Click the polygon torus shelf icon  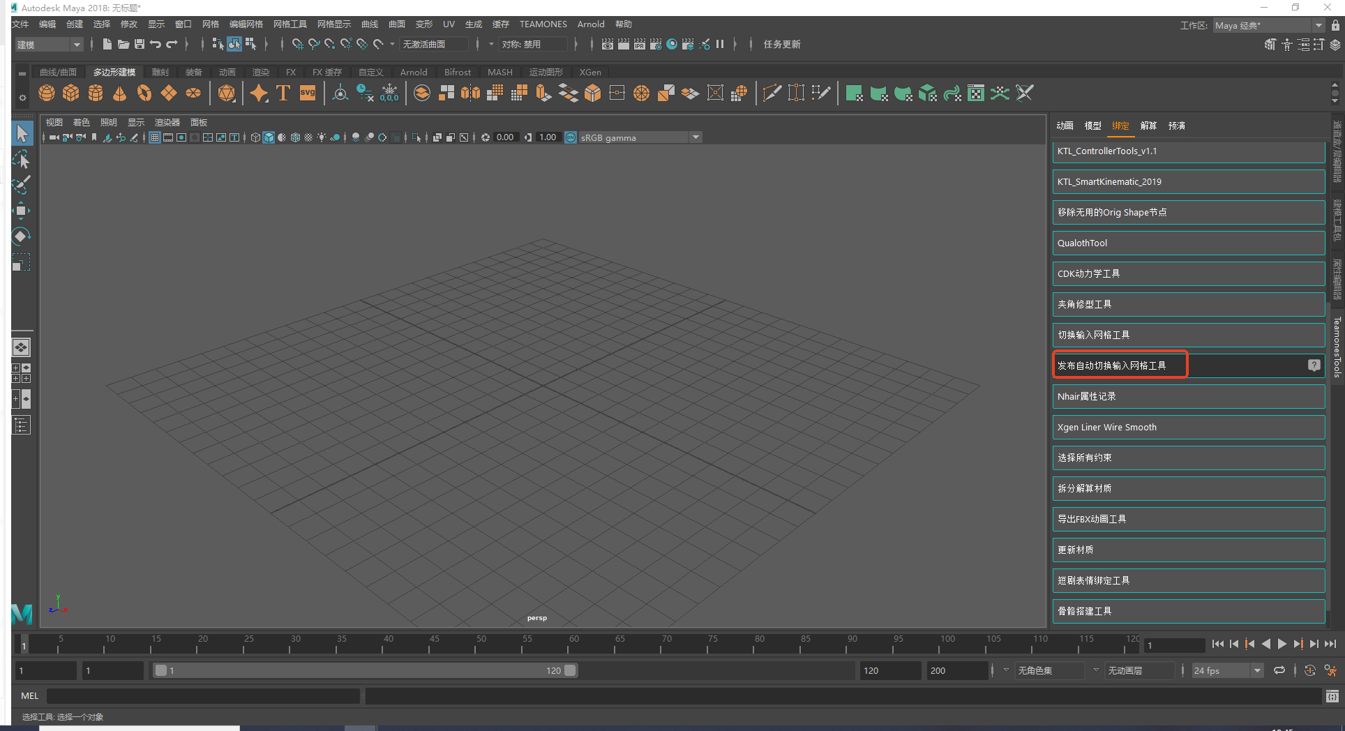[x=144, y=93]
